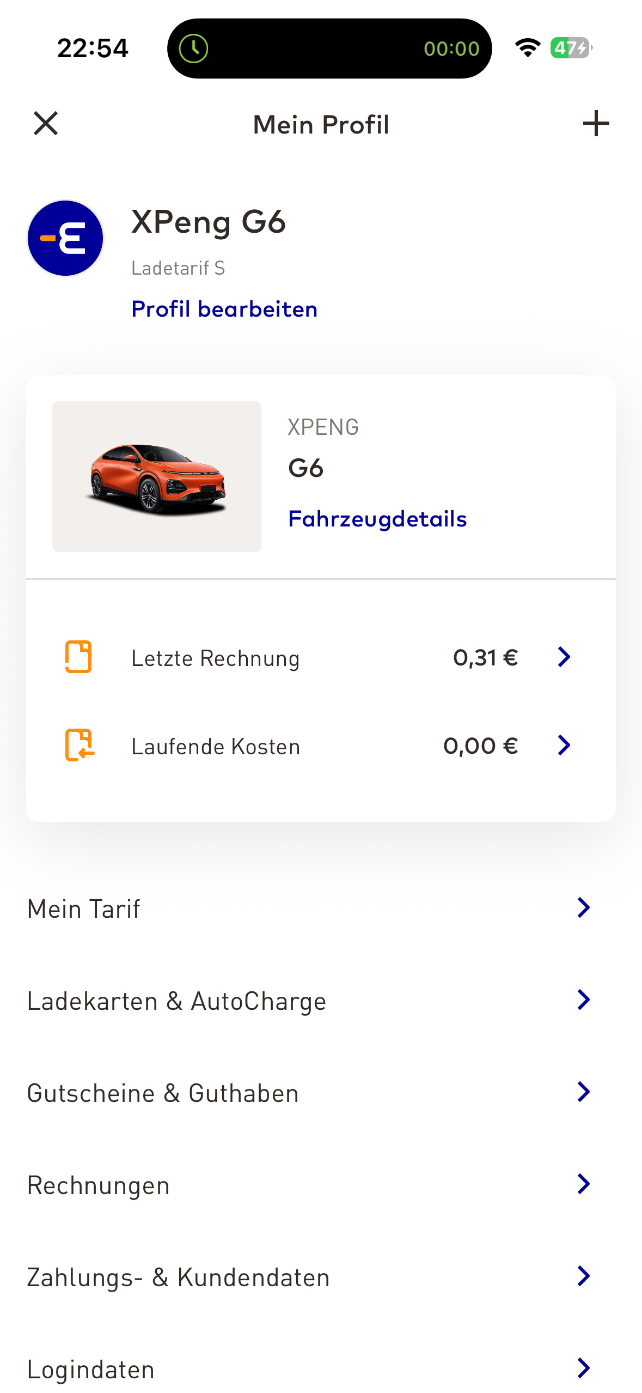The image size is (642, 1393).
Task: Tap the EnBW profile avatar logo
Action: tap(65, 238)
